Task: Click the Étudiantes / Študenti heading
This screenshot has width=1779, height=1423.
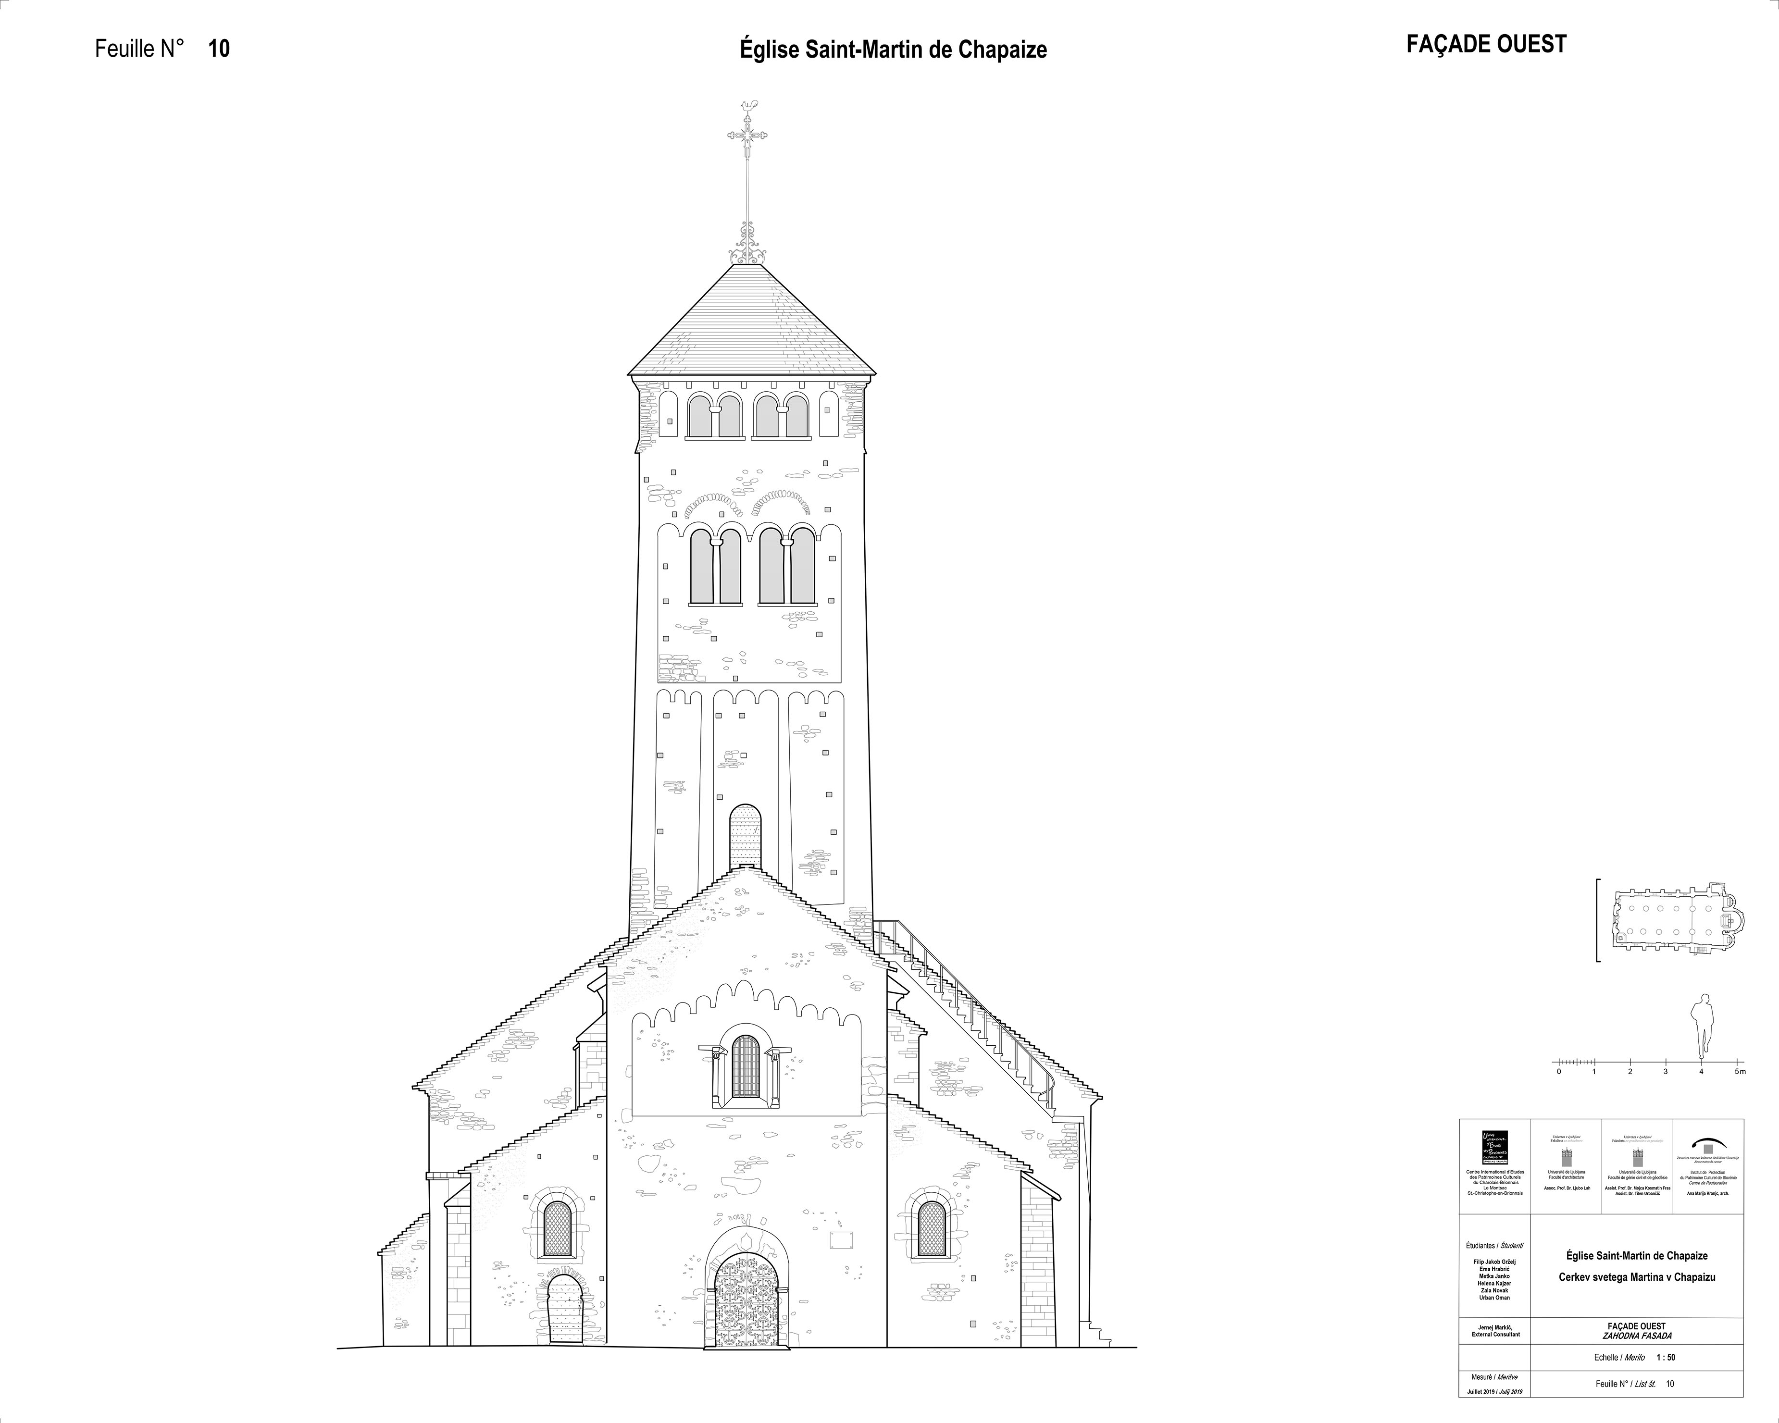Action: click(x=1494, y=1246)
